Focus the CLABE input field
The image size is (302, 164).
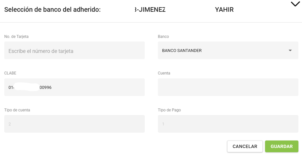coord(74,87)
